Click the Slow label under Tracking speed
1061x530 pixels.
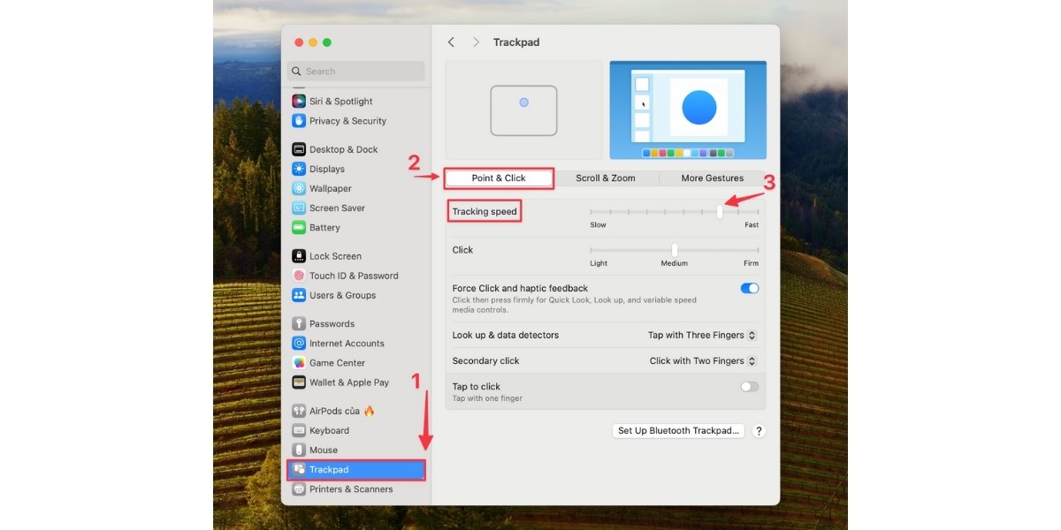point(599,225)
